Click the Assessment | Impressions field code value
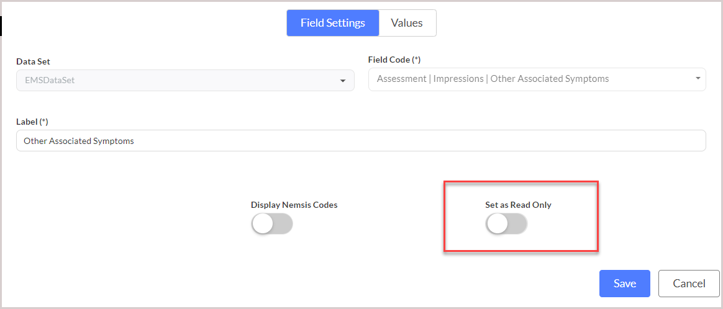The image size is (723, 309). click(x=493, y=79)
